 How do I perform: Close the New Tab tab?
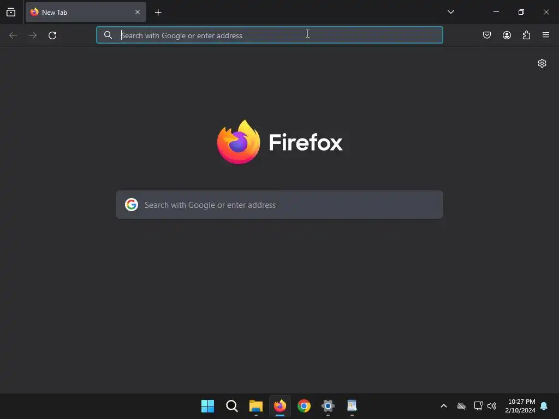pyautogui.click(x=137, y=12)
